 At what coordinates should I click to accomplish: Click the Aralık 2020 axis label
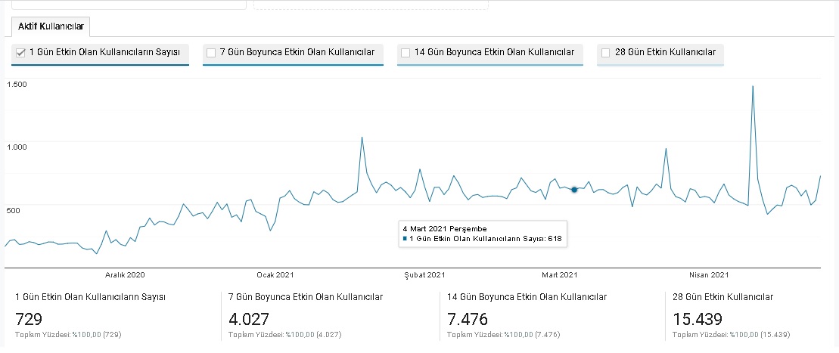coord(125,275)
